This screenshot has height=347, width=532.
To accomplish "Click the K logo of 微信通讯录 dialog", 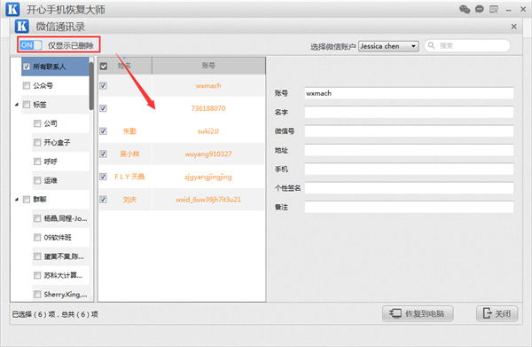I will tap(21, 27).
